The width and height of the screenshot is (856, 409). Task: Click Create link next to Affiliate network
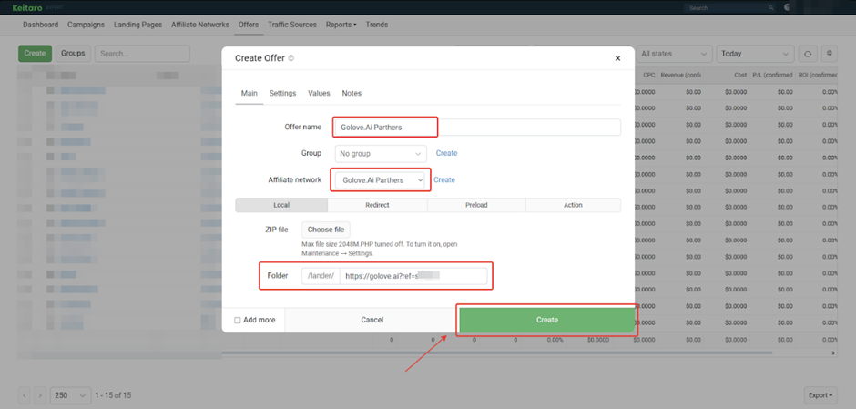coord(444,179)
